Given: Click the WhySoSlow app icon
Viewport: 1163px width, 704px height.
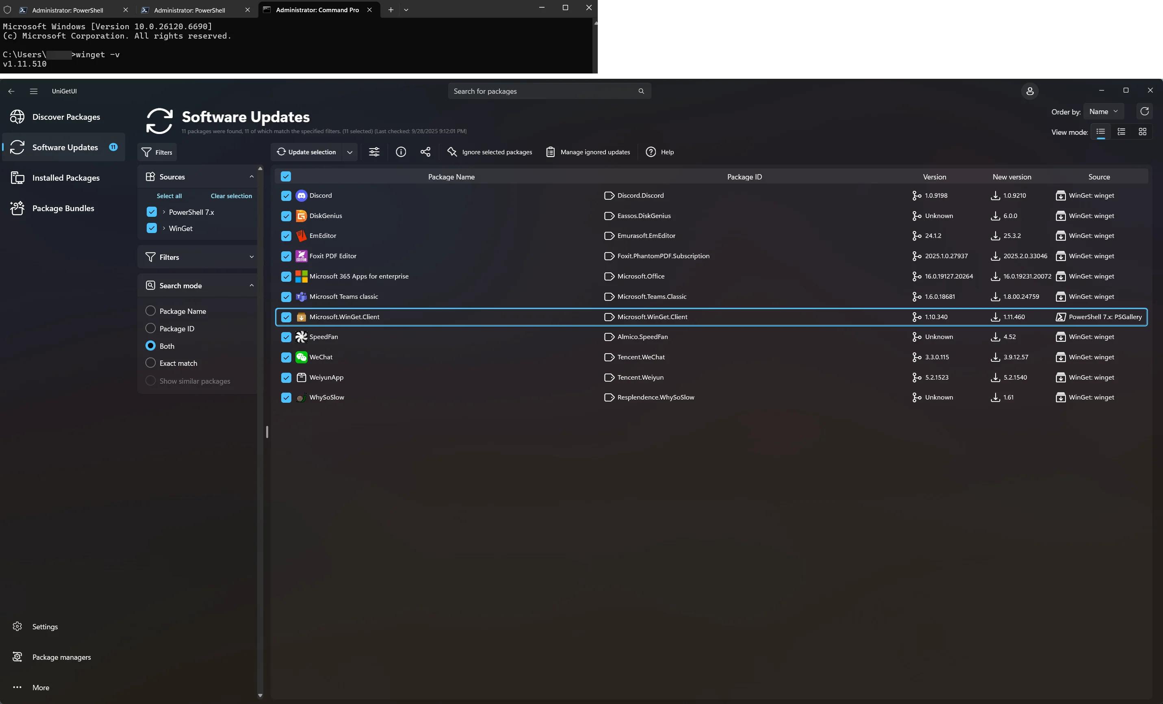Looking at the screenshot, I should (x=301, y=397).
